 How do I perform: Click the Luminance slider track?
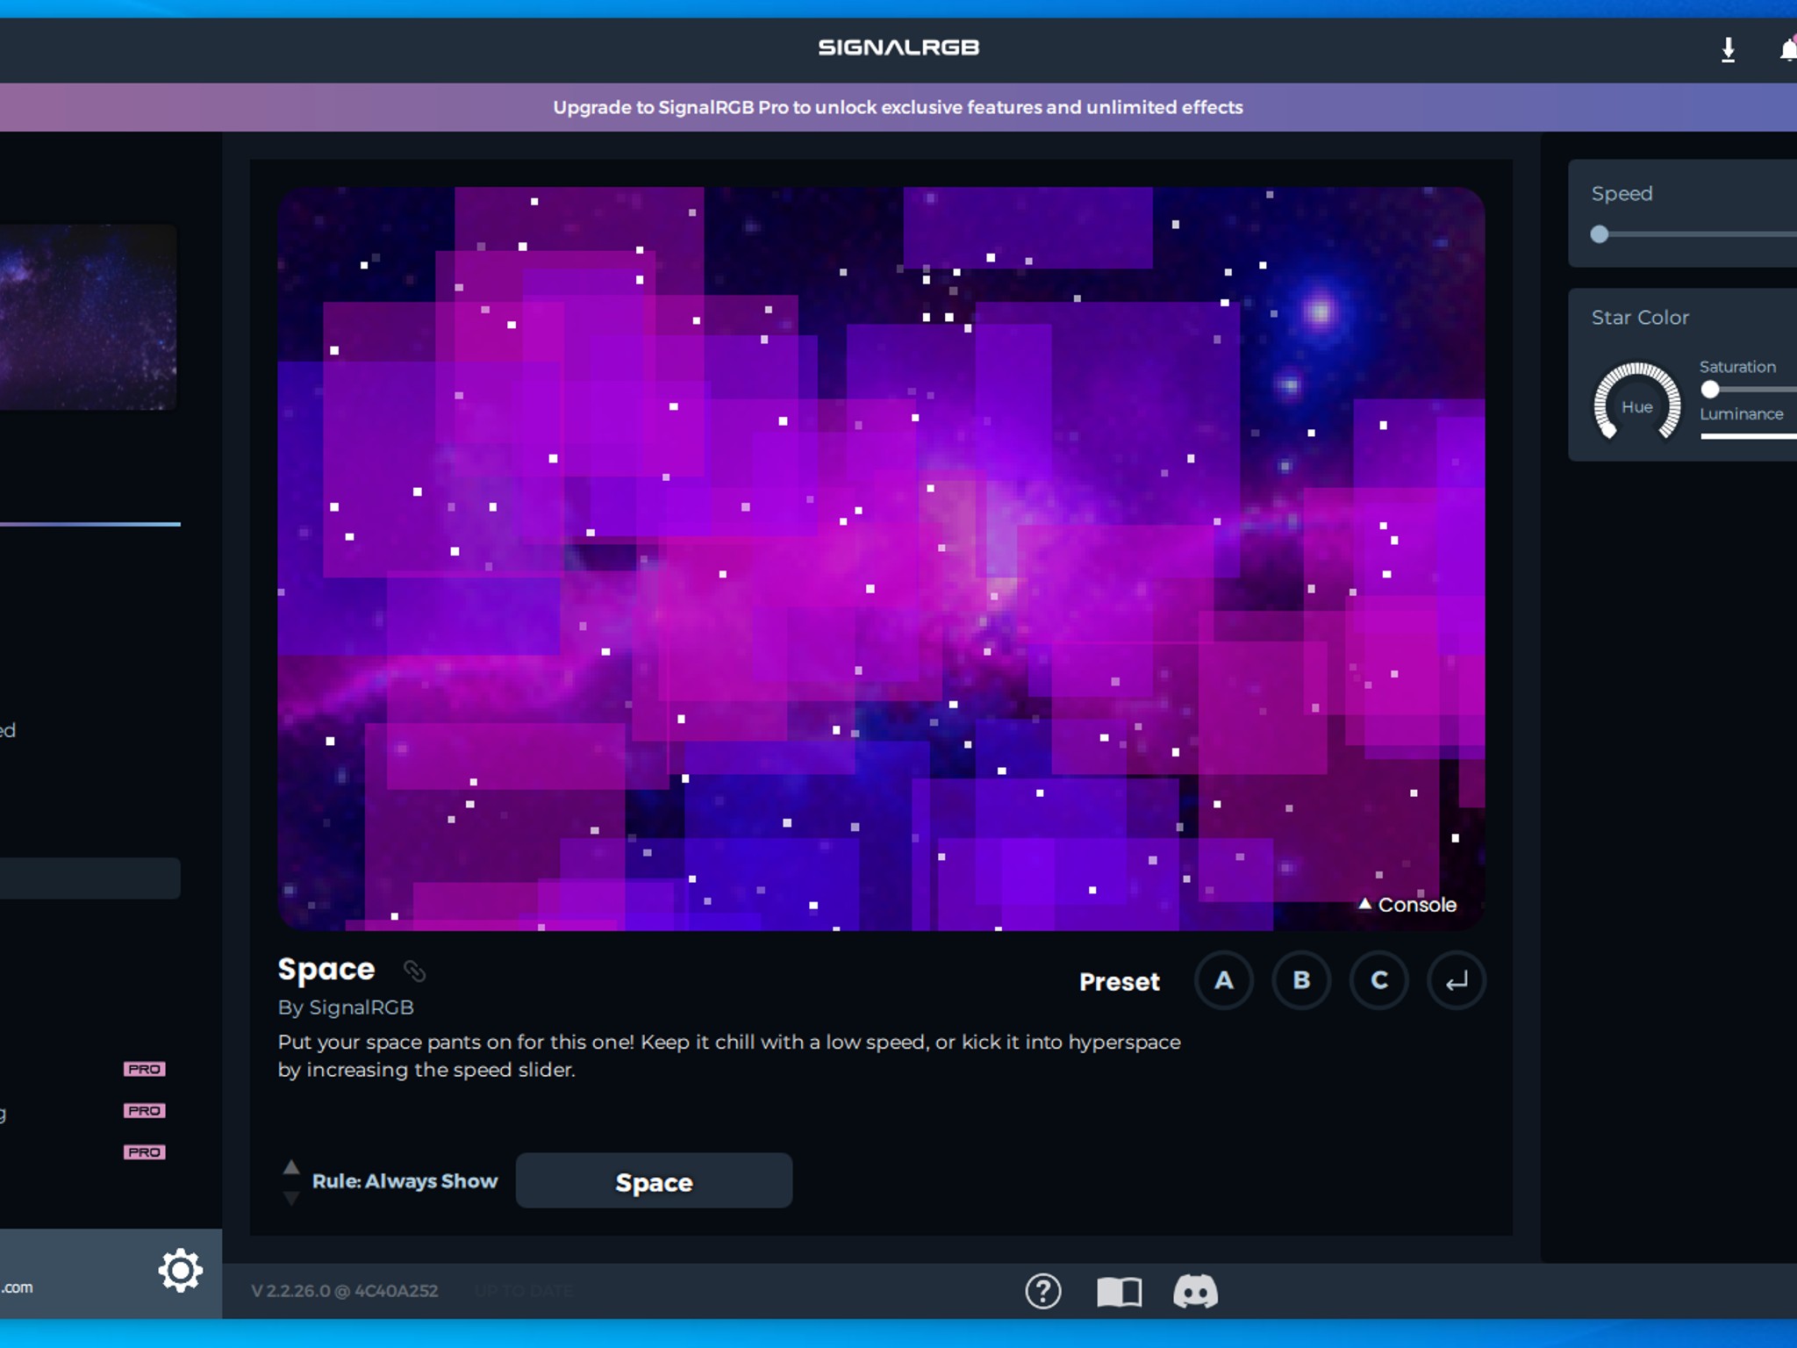click(x=1749, y=436)
